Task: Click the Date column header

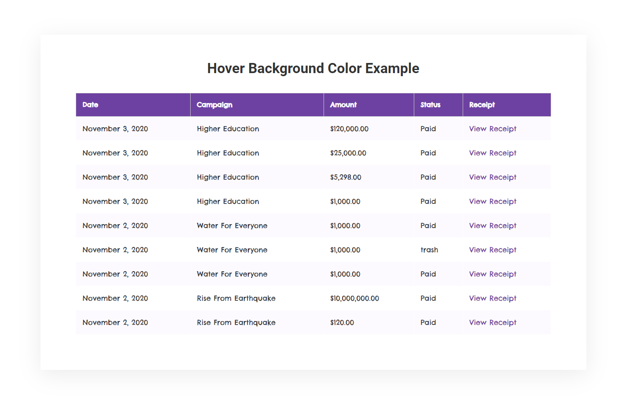Action: pos(90,105)
